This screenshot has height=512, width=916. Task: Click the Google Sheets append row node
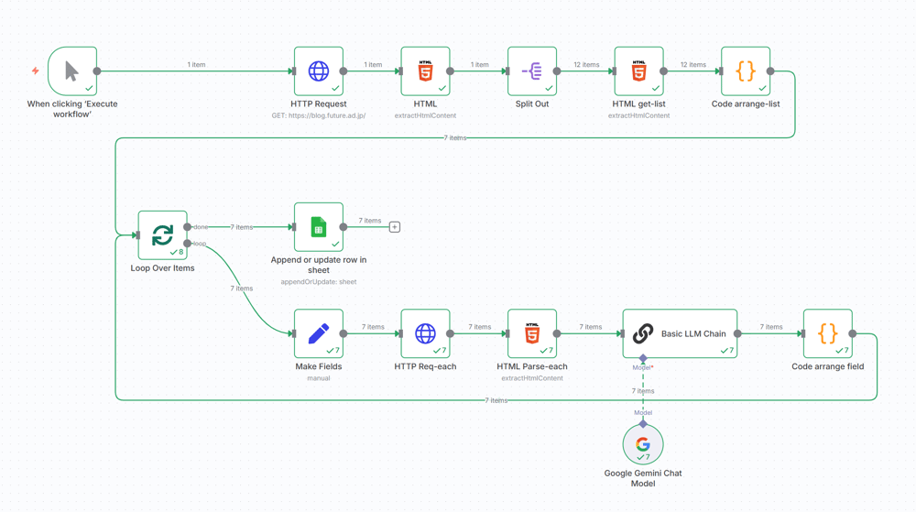point(318,227)
